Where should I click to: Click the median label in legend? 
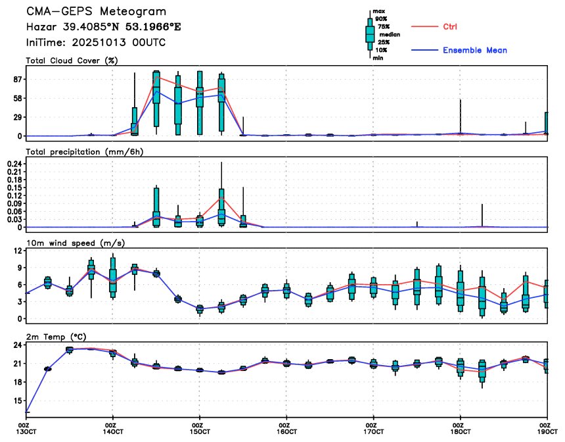[x=390, y=35]
